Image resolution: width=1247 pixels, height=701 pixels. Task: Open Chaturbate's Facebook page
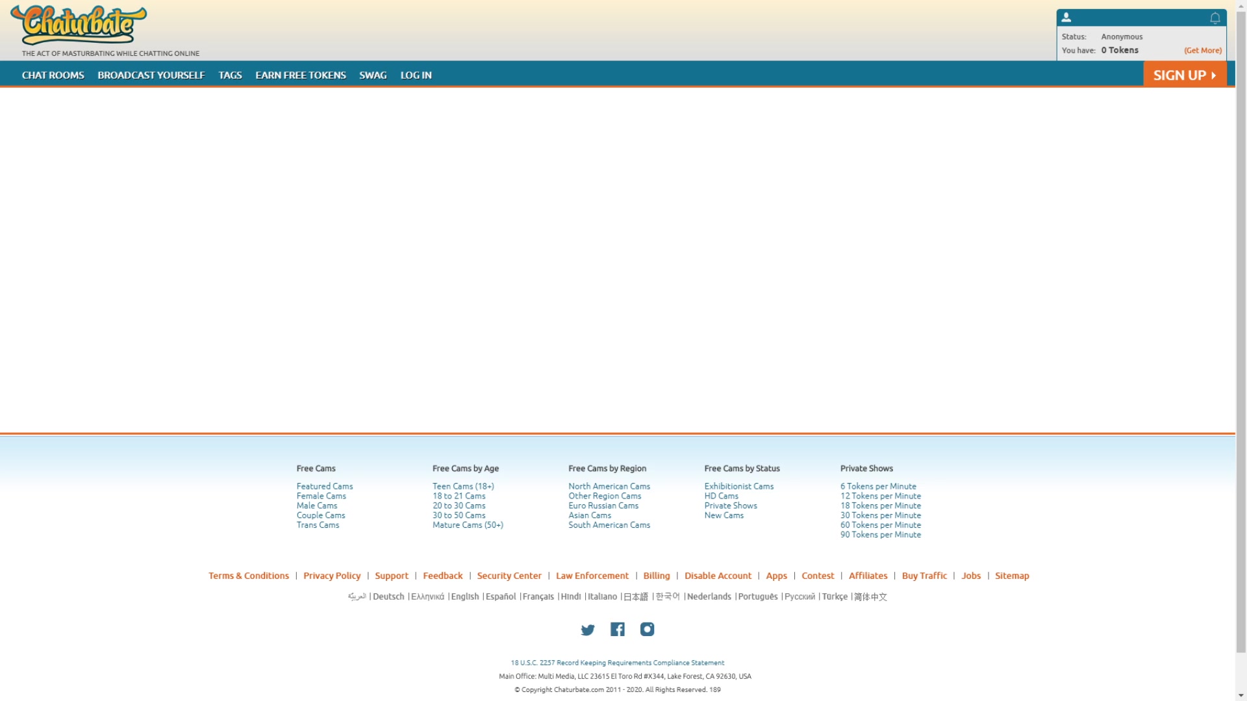click(x=617, y=629)
